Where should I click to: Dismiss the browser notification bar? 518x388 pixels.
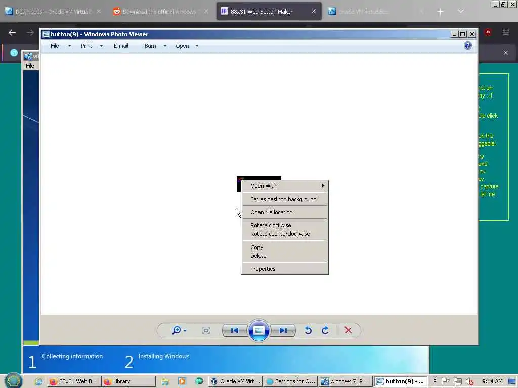(x=506, y=53)
